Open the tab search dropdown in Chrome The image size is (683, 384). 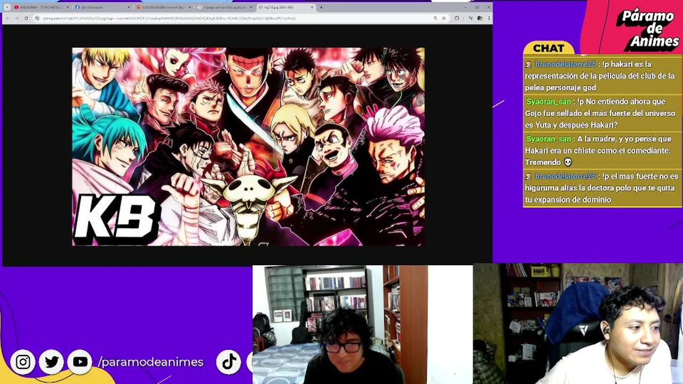(7, 7)
